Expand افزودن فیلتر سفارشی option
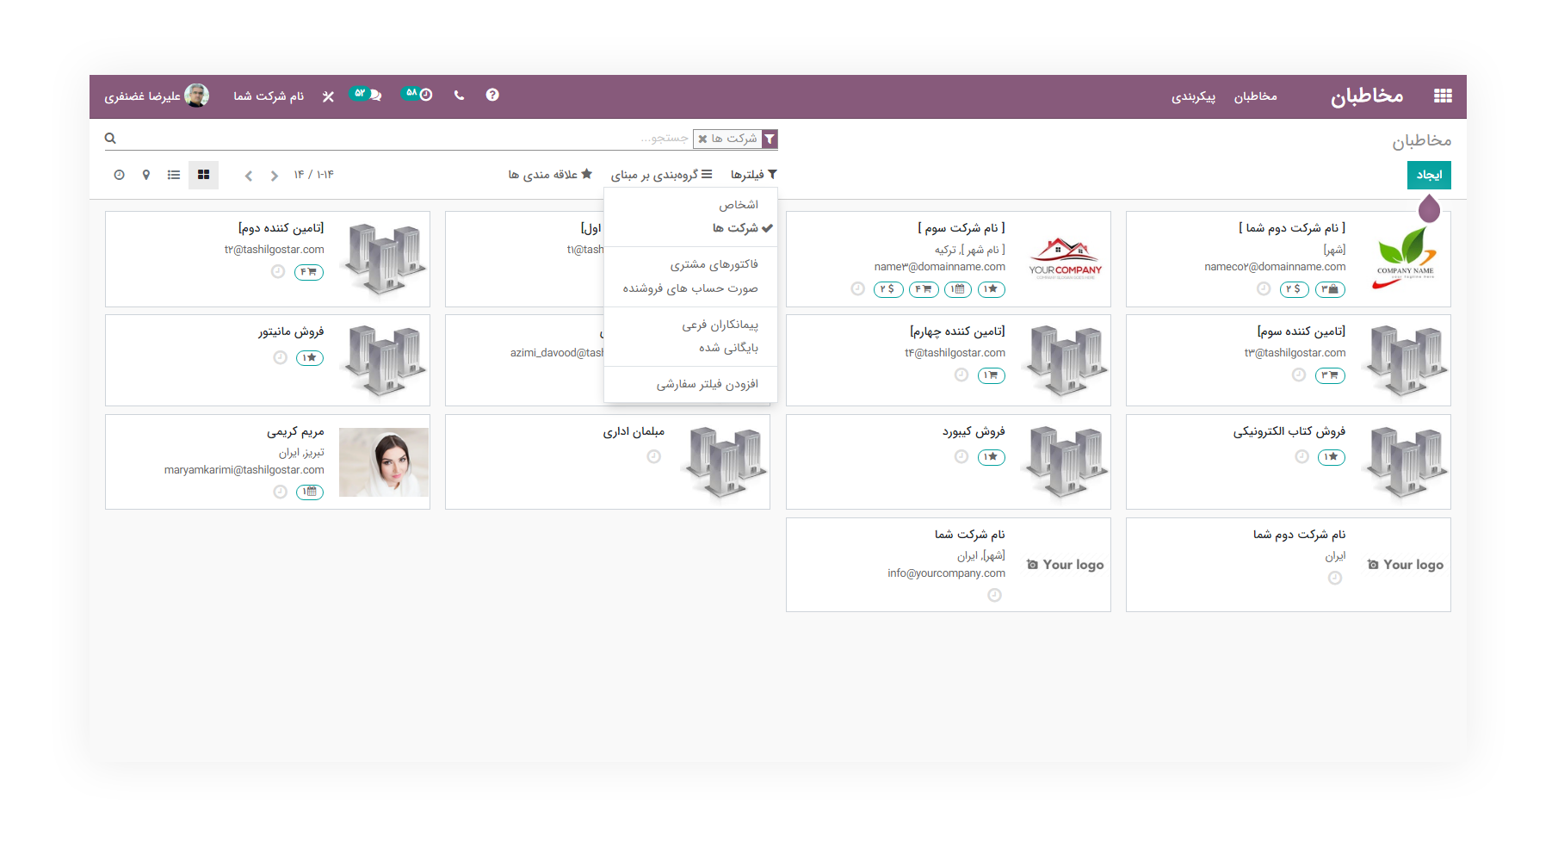The height and width of the screenshot is (842, 1558). (707, 384)
